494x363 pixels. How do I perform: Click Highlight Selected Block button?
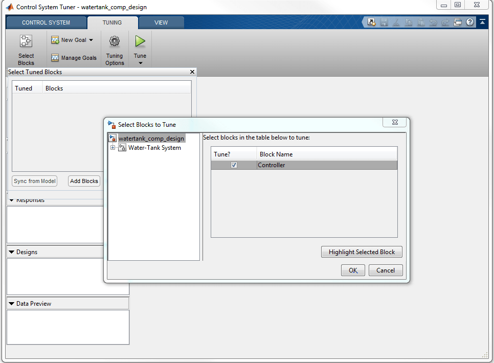click(362, 252)
